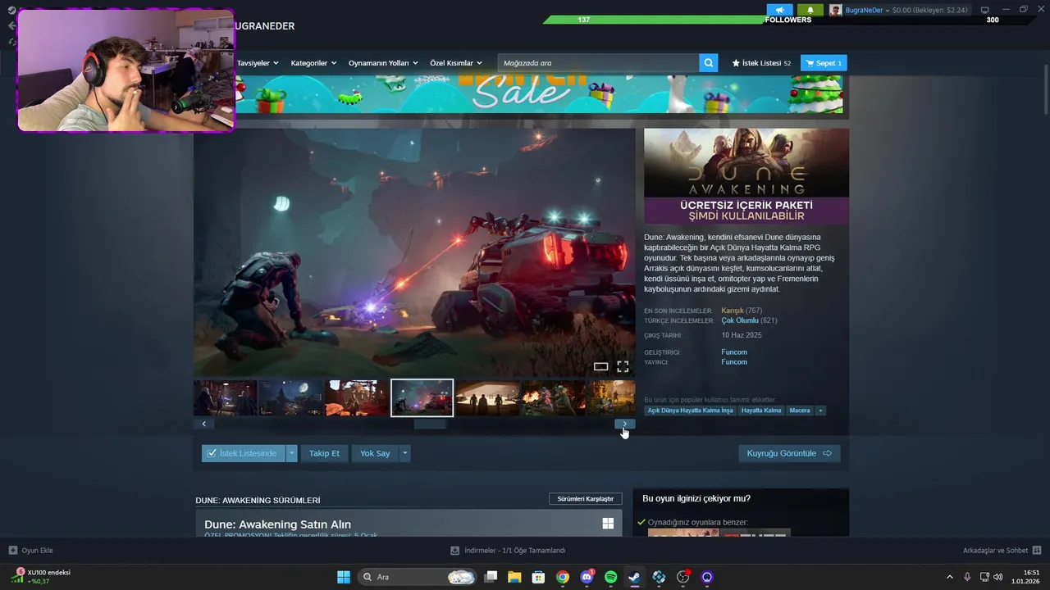Viewport: 1050px width, 590px height.
Task: Select the Hayatta Kalma tag
Action: click(761, 411)
